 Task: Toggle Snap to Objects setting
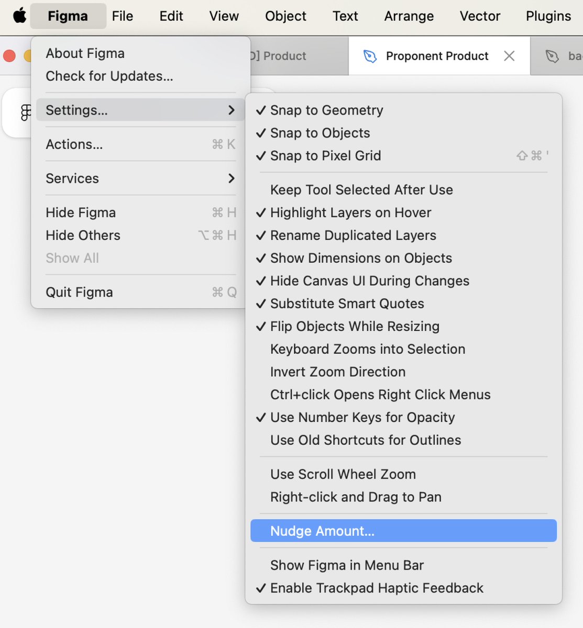[403, 133]
